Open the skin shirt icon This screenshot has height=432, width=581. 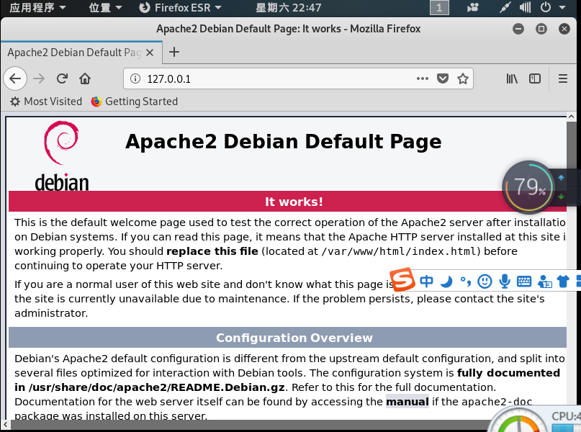pos(563,282)
